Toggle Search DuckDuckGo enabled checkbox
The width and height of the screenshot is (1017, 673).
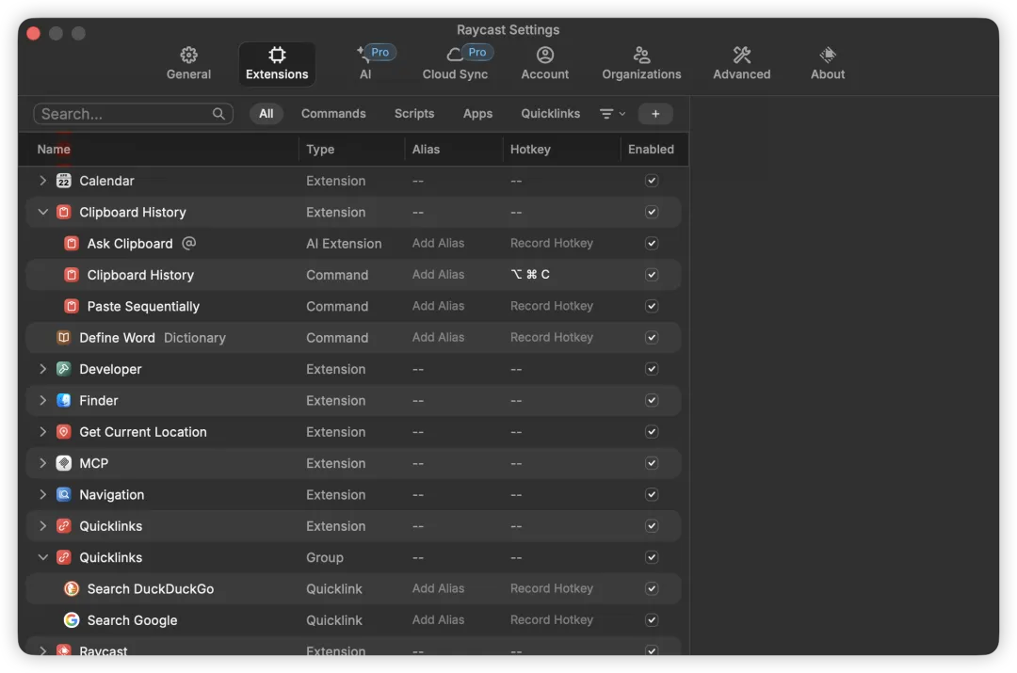652,588
